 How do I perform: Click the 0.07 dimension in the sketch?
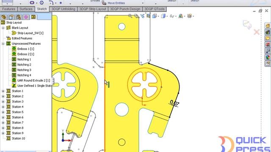coord(174,103)
